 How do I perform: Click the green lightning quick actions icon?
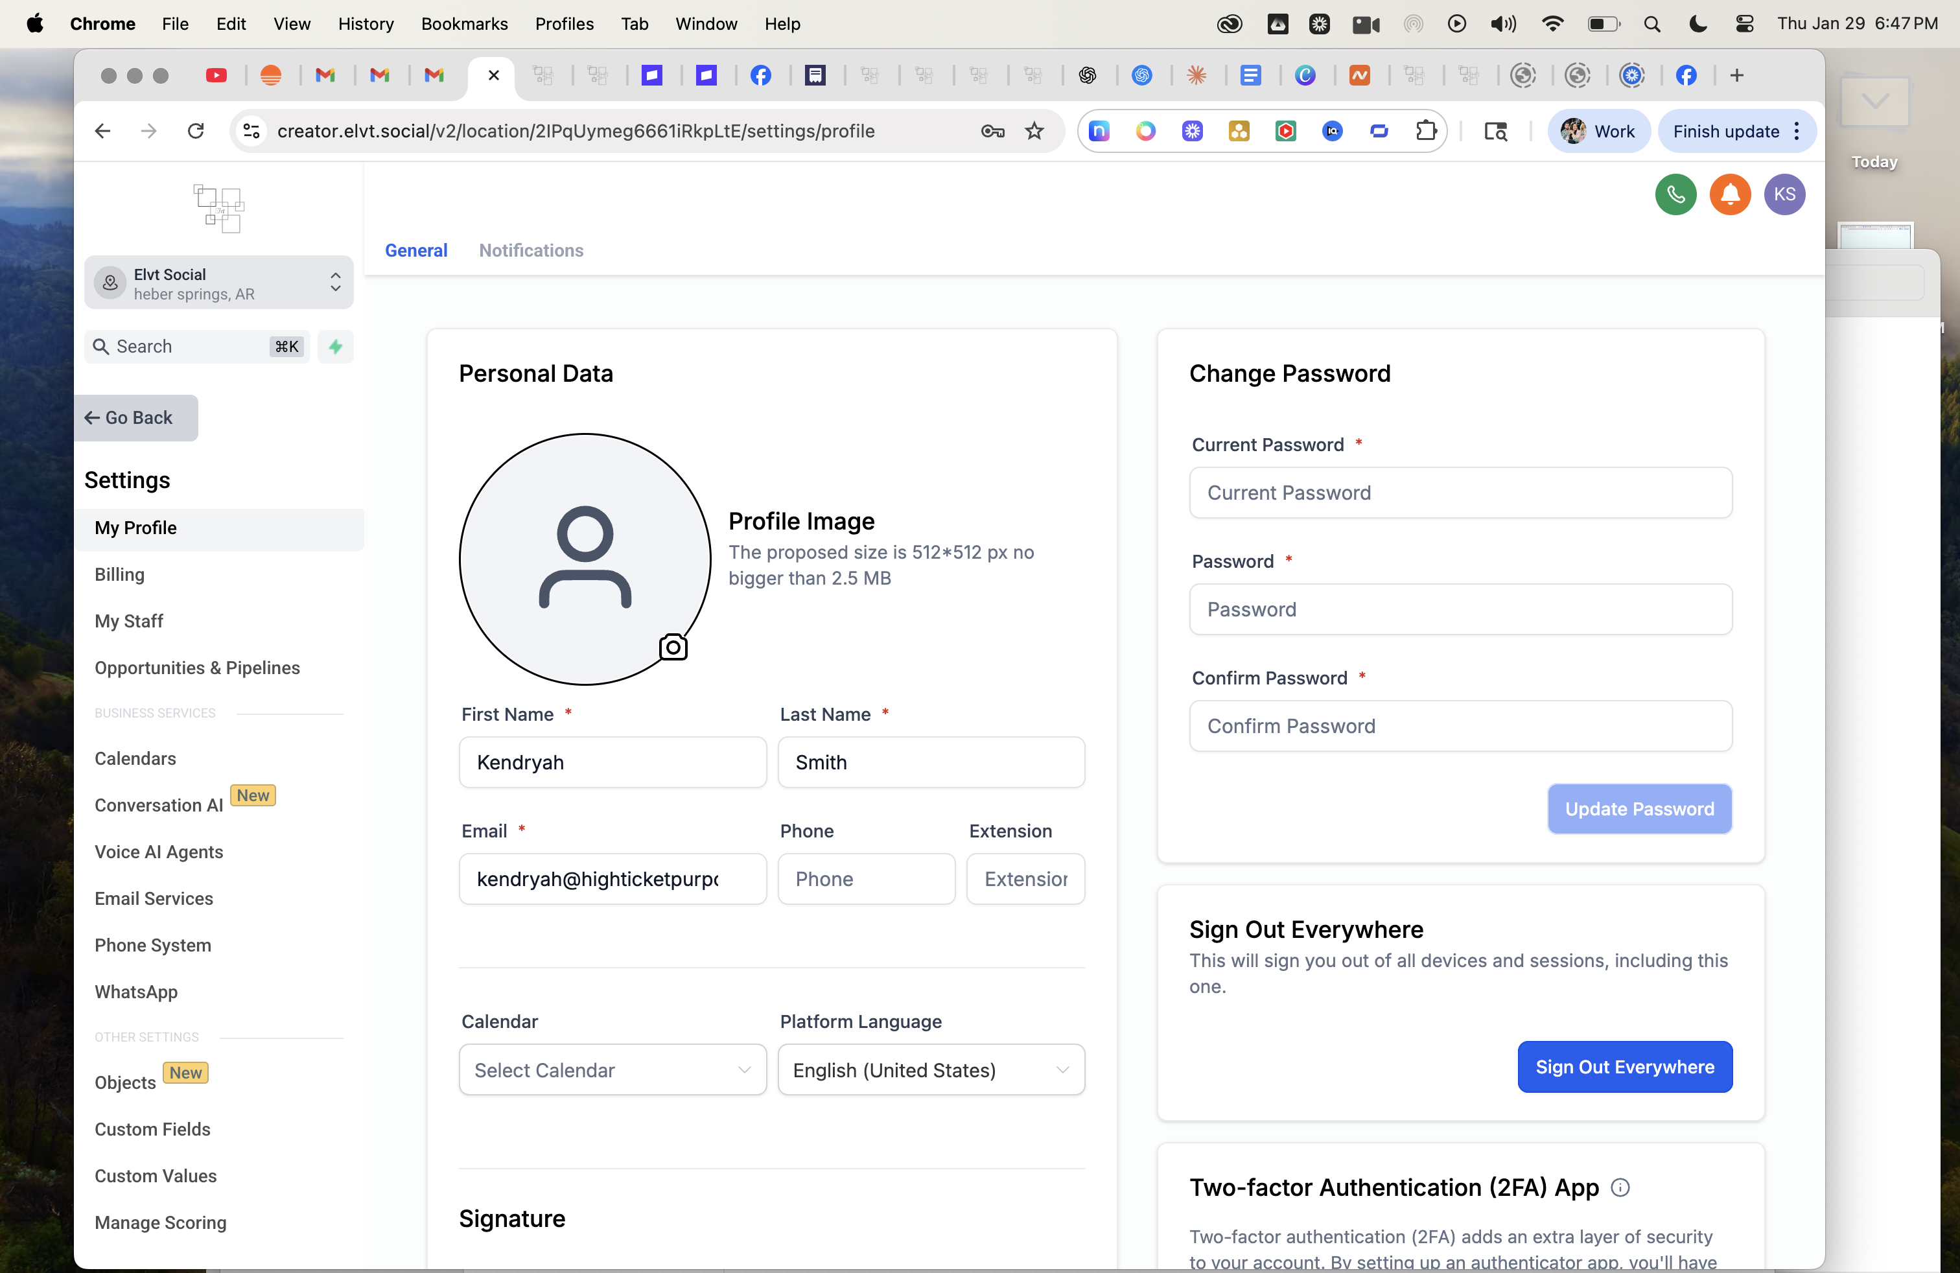pos(335,347)
